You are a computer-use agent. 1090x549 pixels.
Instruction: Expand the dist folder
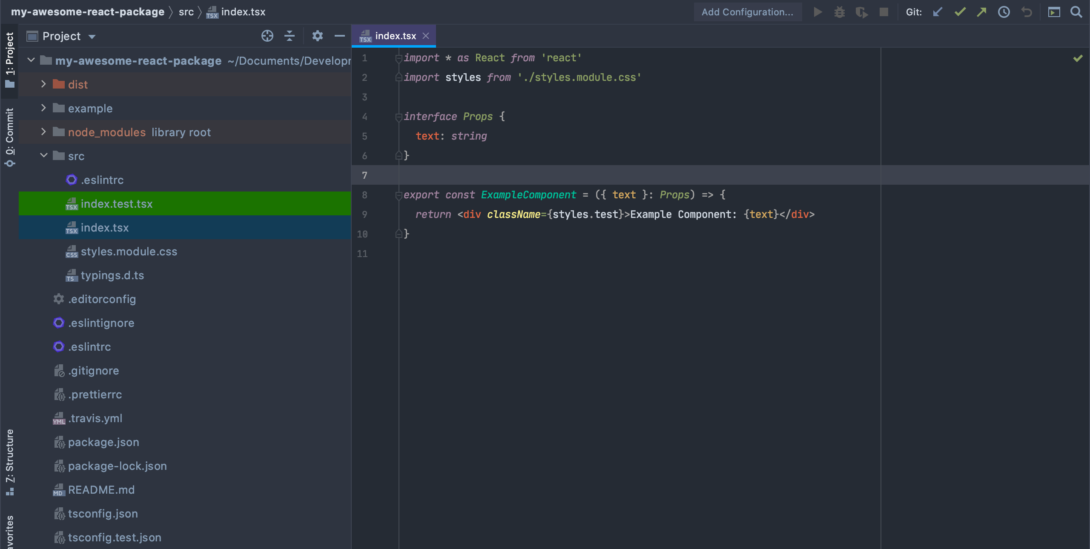click(43, 84)
